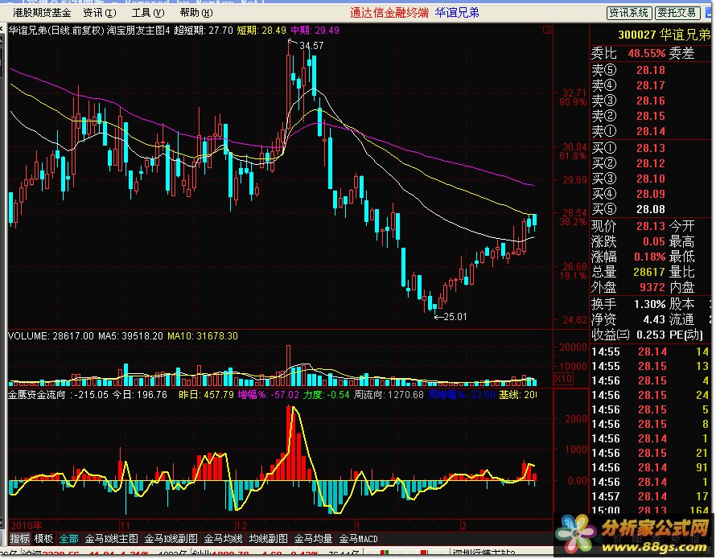Click the 34.57 high price label
Viewport: 716px width, 559px height.
(x=311, y=46)
